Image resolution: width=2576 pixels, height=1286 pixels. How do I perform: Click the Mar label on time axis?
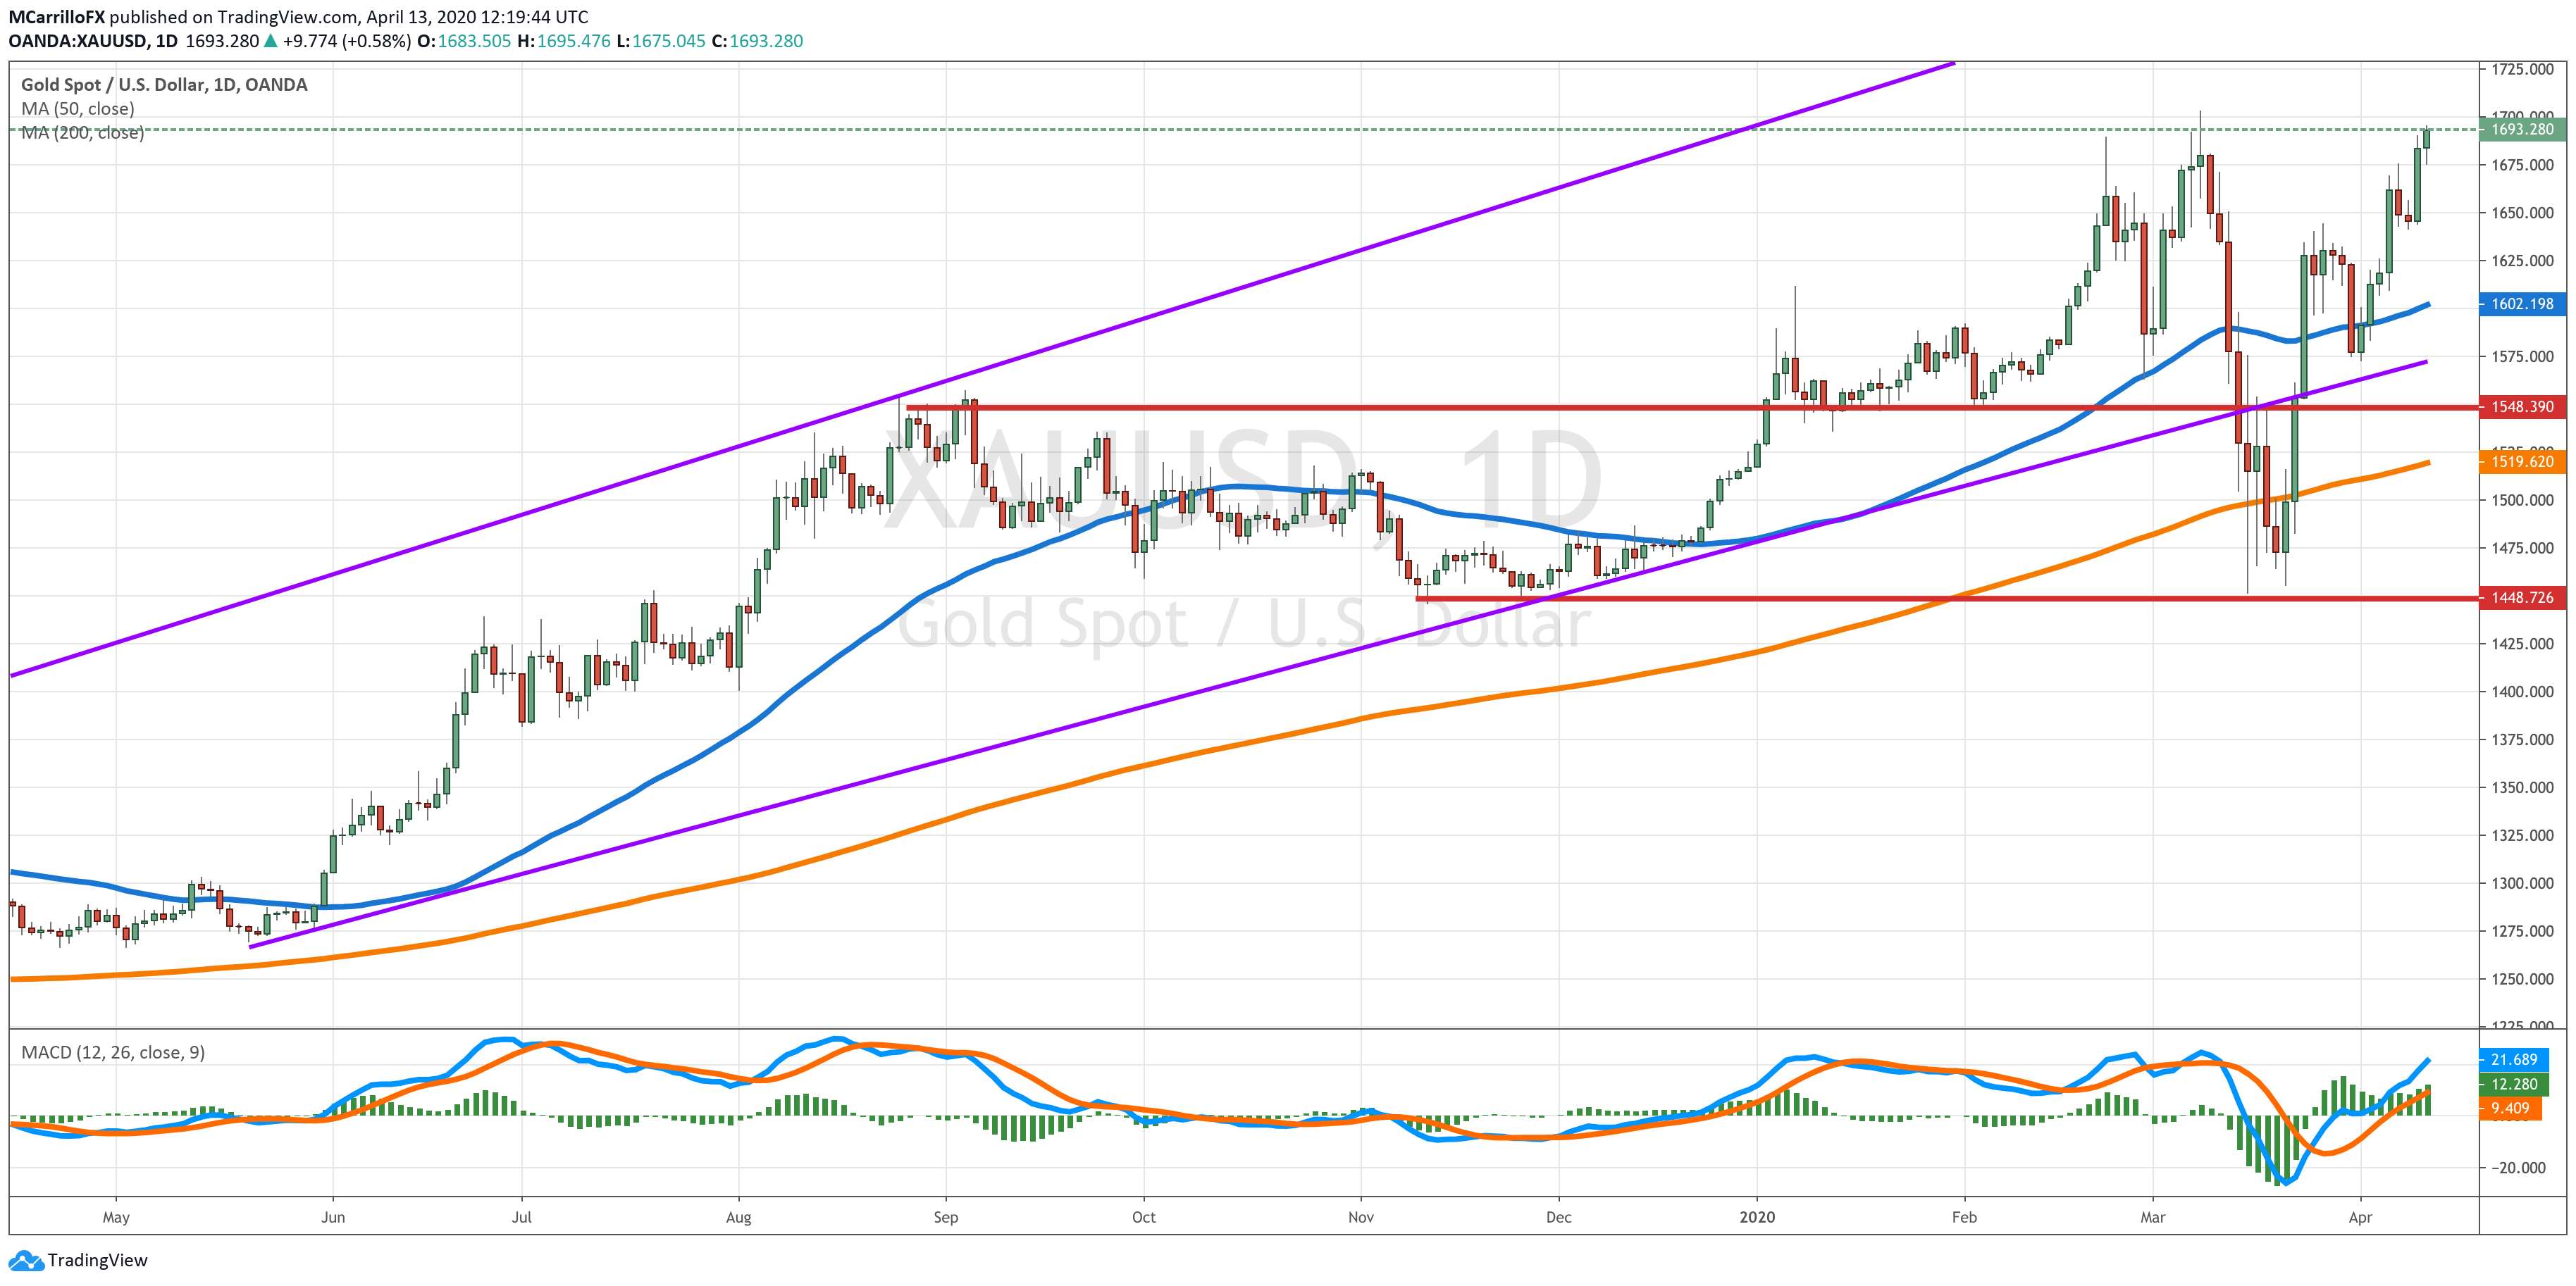2152,1217
